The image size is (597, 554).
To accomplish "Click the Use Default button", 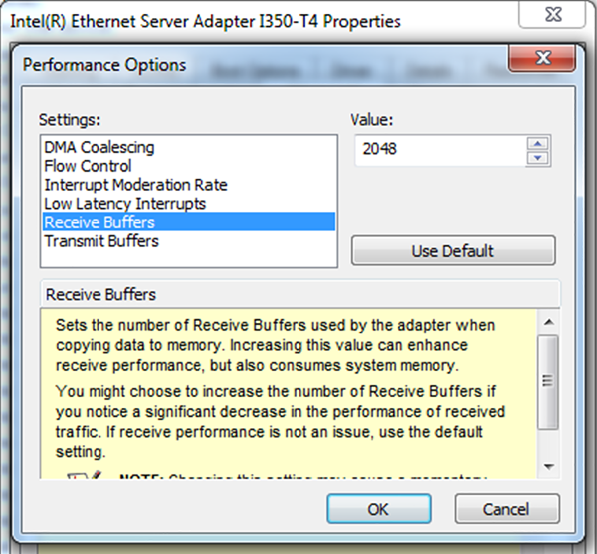I will [x=453, y=251].
